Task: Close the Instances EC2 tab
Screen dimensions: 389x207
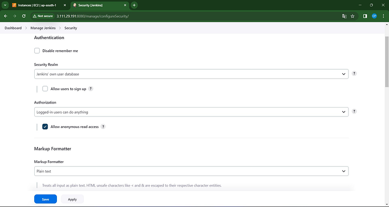Action: pos(65,5)
